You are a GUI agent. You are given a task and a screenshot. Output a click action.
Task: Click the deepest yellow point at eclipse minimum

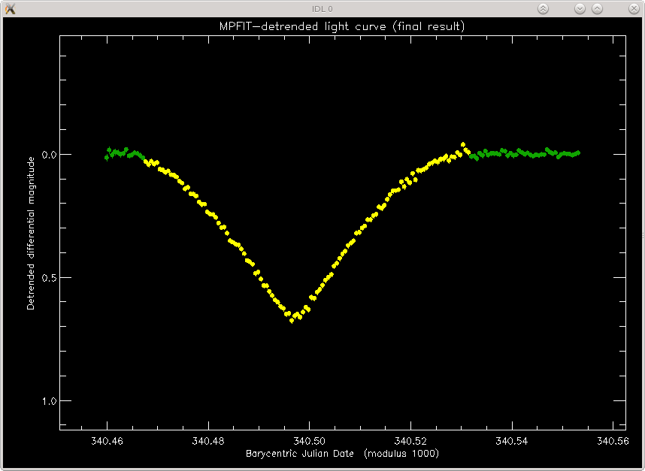[292, 320]
